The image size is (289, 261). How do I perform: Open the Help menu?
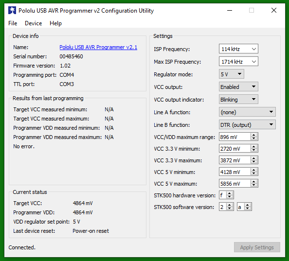[55, 23]
